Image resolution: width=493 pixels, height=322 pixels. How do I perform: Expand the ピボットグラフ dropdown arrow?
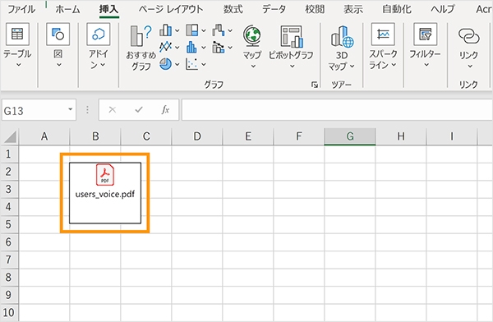pos(292,67)
